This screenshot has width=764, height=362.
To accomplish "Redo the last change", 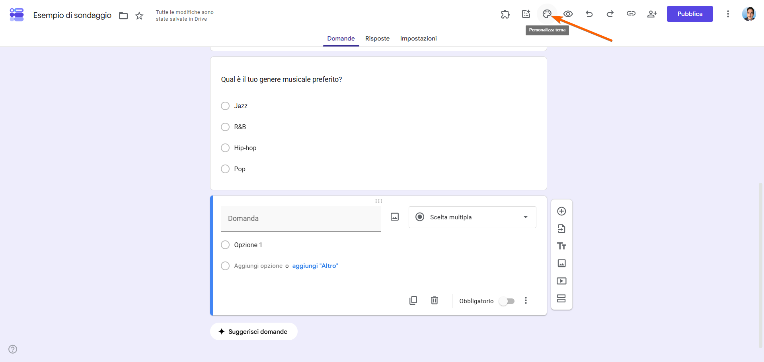I will (610, 14).
